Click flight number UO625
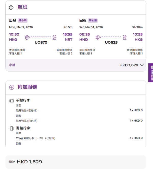The image size is (153, 169). point(111,42)
